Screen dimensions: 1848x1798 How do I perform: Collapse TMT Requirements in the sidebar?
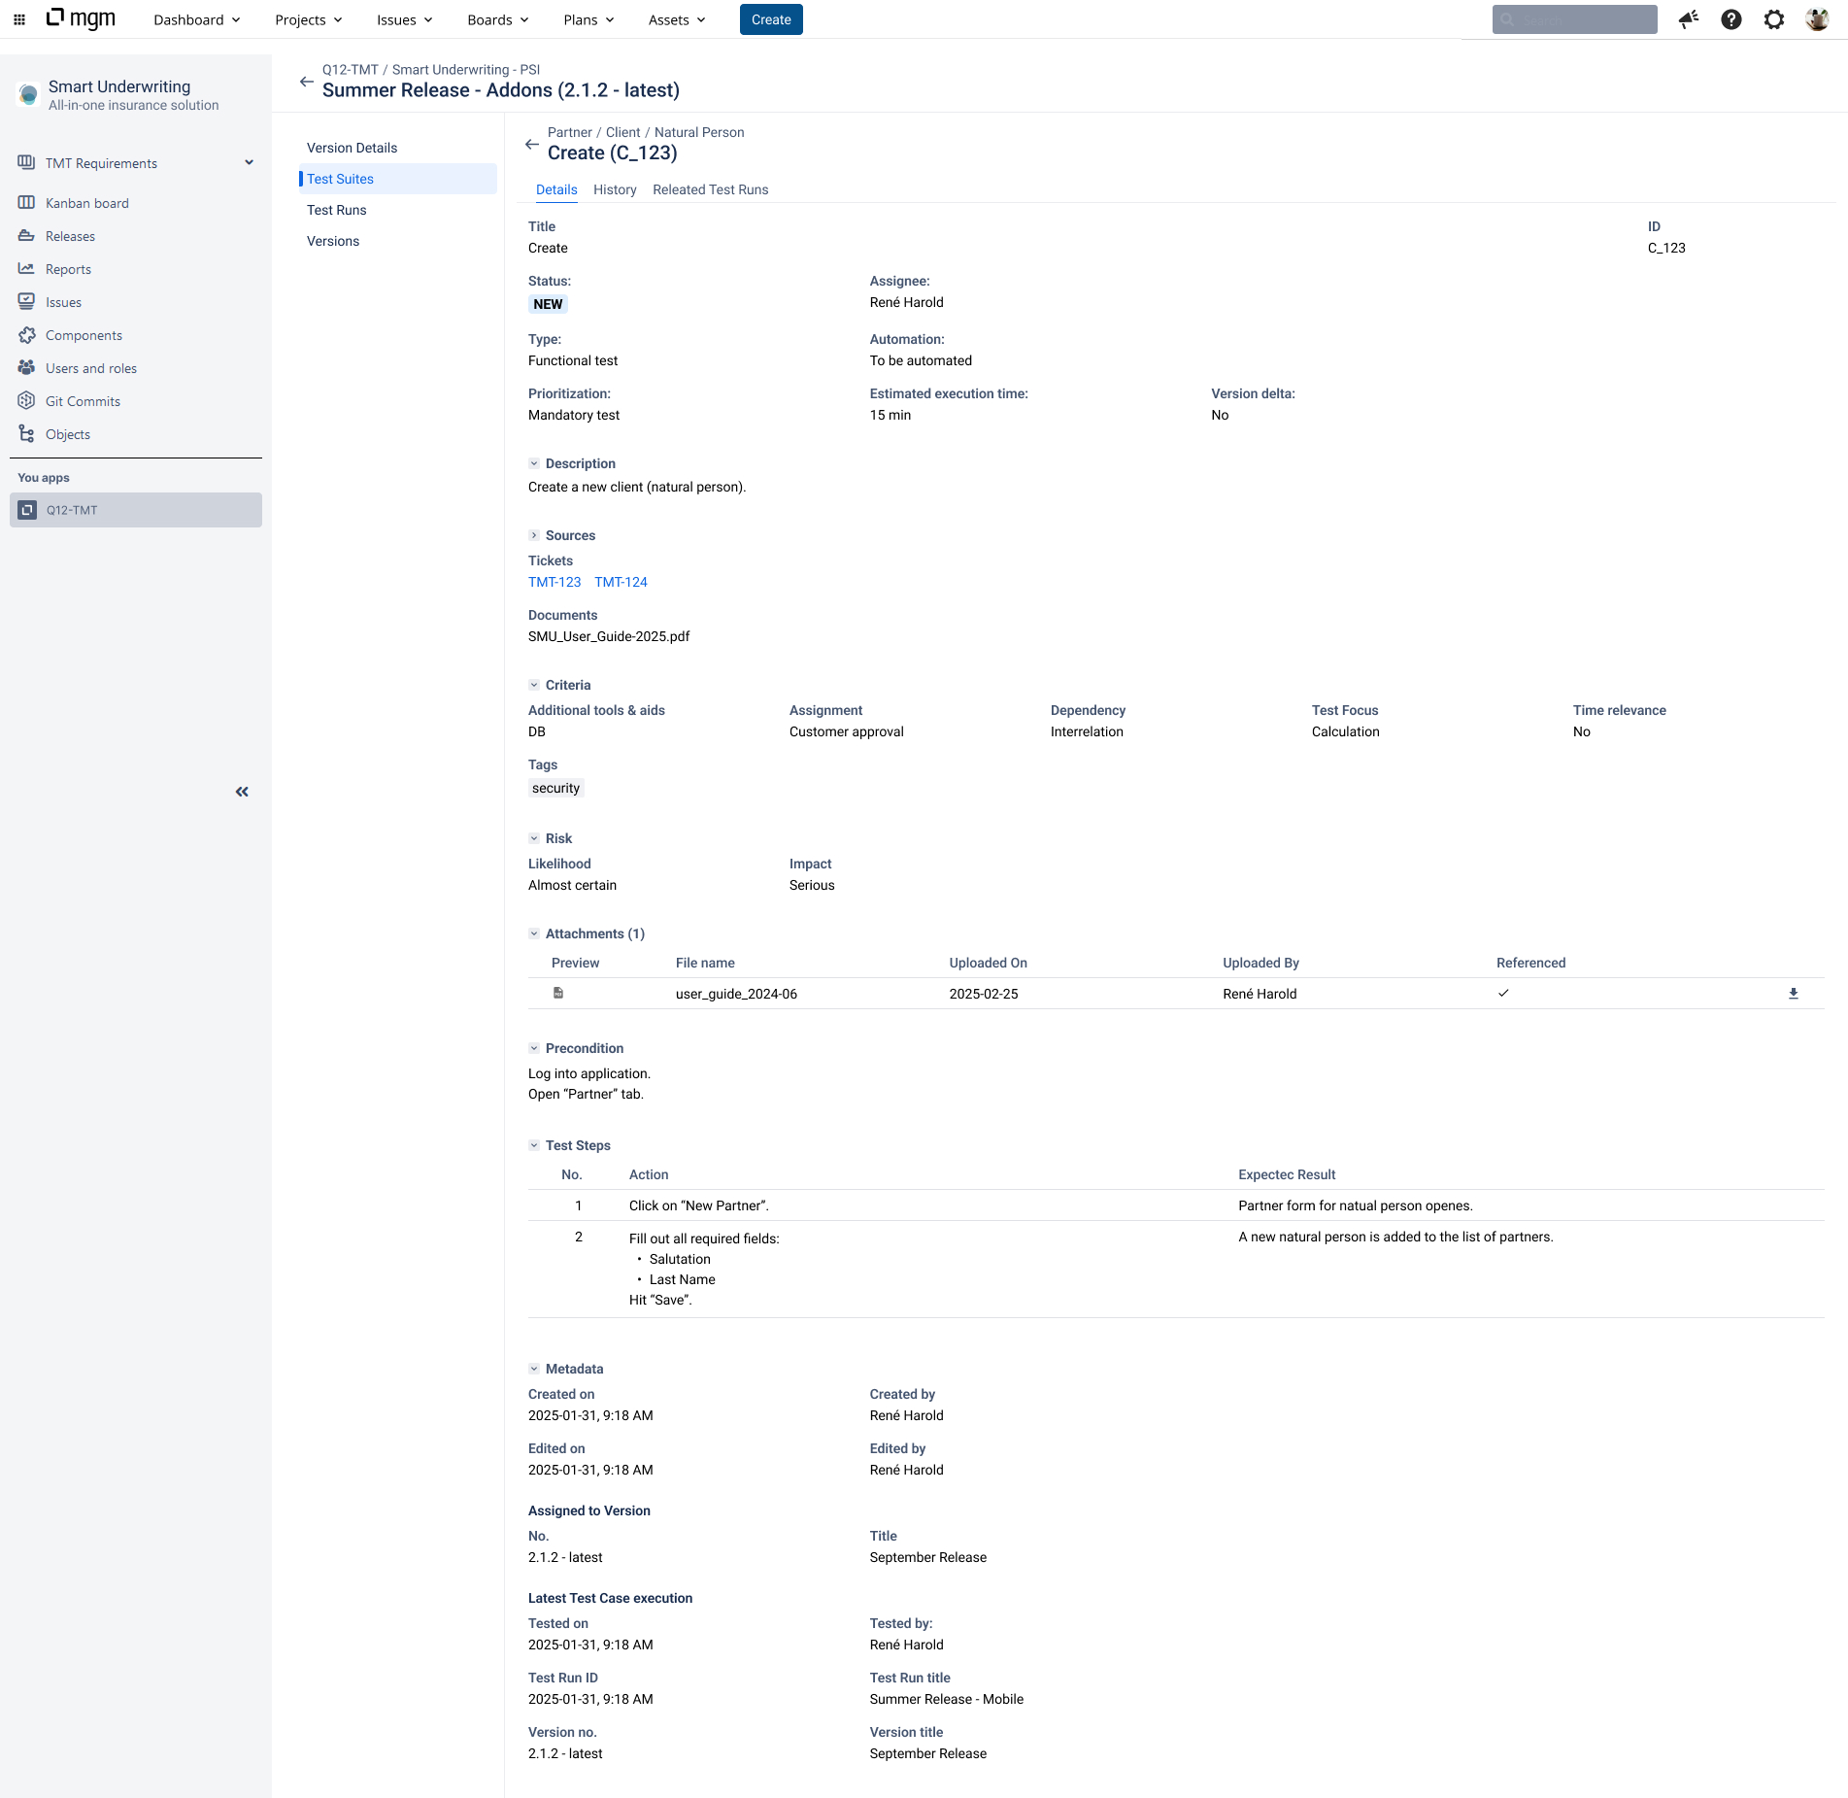point(250,162)
